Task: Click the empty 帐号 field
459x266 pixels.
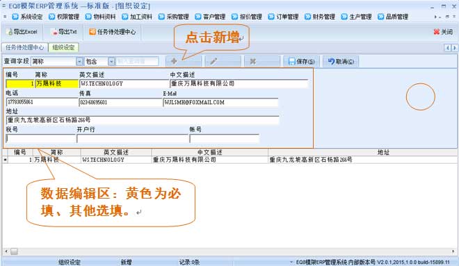Action: click(x=224, y=138)
